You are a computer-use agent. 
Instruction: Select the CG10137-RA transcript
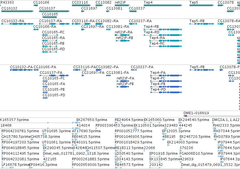(54, 24)
